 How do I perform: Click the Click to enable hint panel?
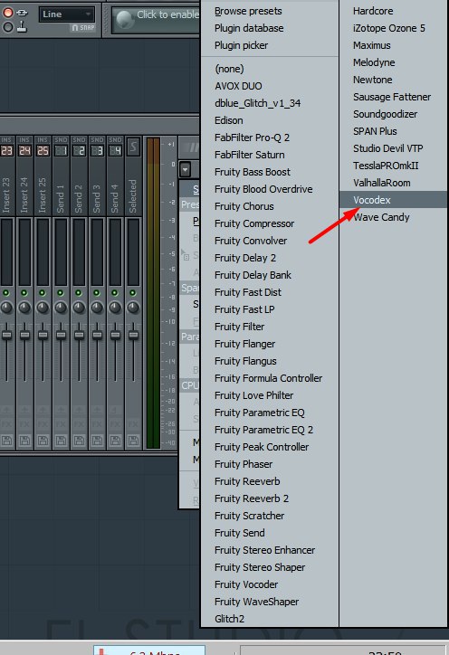pyautogui.click(x=156, y=19)
